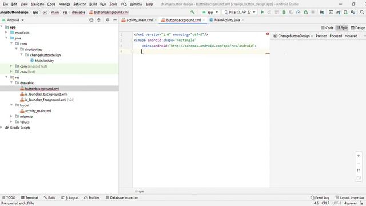The width and height of the screenshot is (366, 206).
Task: Open the VCS menu
Action: point(124,4)
